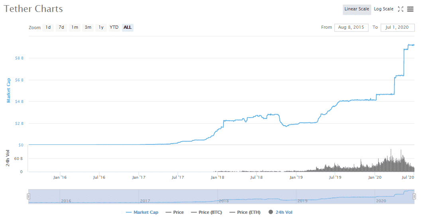The width and height of the screenshot is (424, 219).
Task: Click the Jul '17 axis label
Action: (178, 177)
